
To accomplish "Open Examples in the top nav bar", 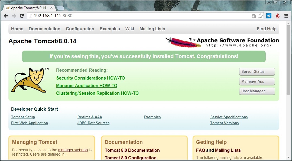I will pyautogui.click(x=110, y=29).
